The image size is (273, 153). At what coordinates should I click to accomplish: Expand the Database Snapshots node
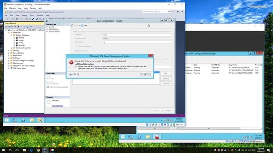(12, 48)
